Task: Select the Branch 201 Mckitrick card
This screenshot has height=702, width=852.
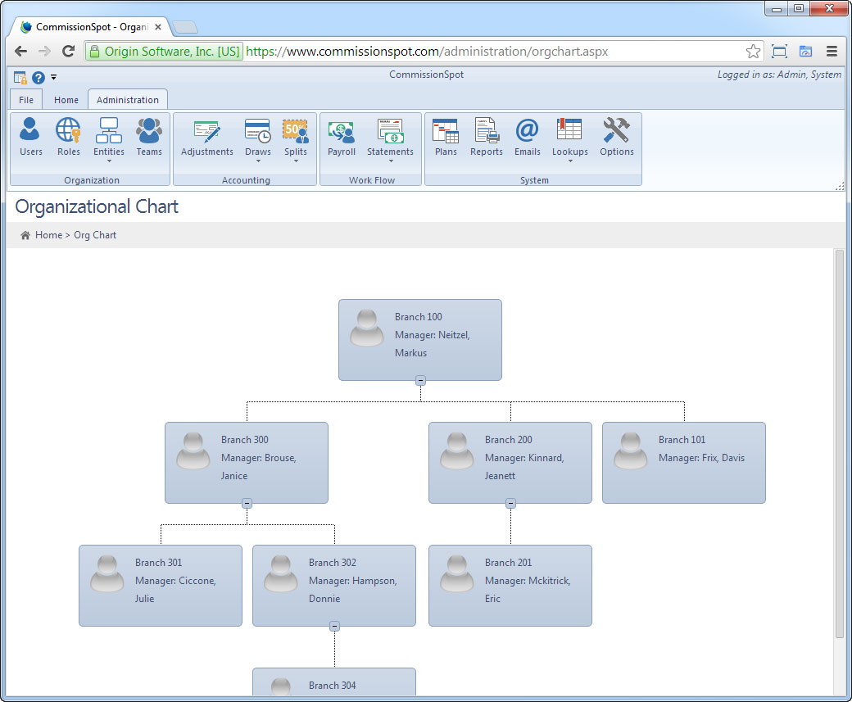Action: 510,586
